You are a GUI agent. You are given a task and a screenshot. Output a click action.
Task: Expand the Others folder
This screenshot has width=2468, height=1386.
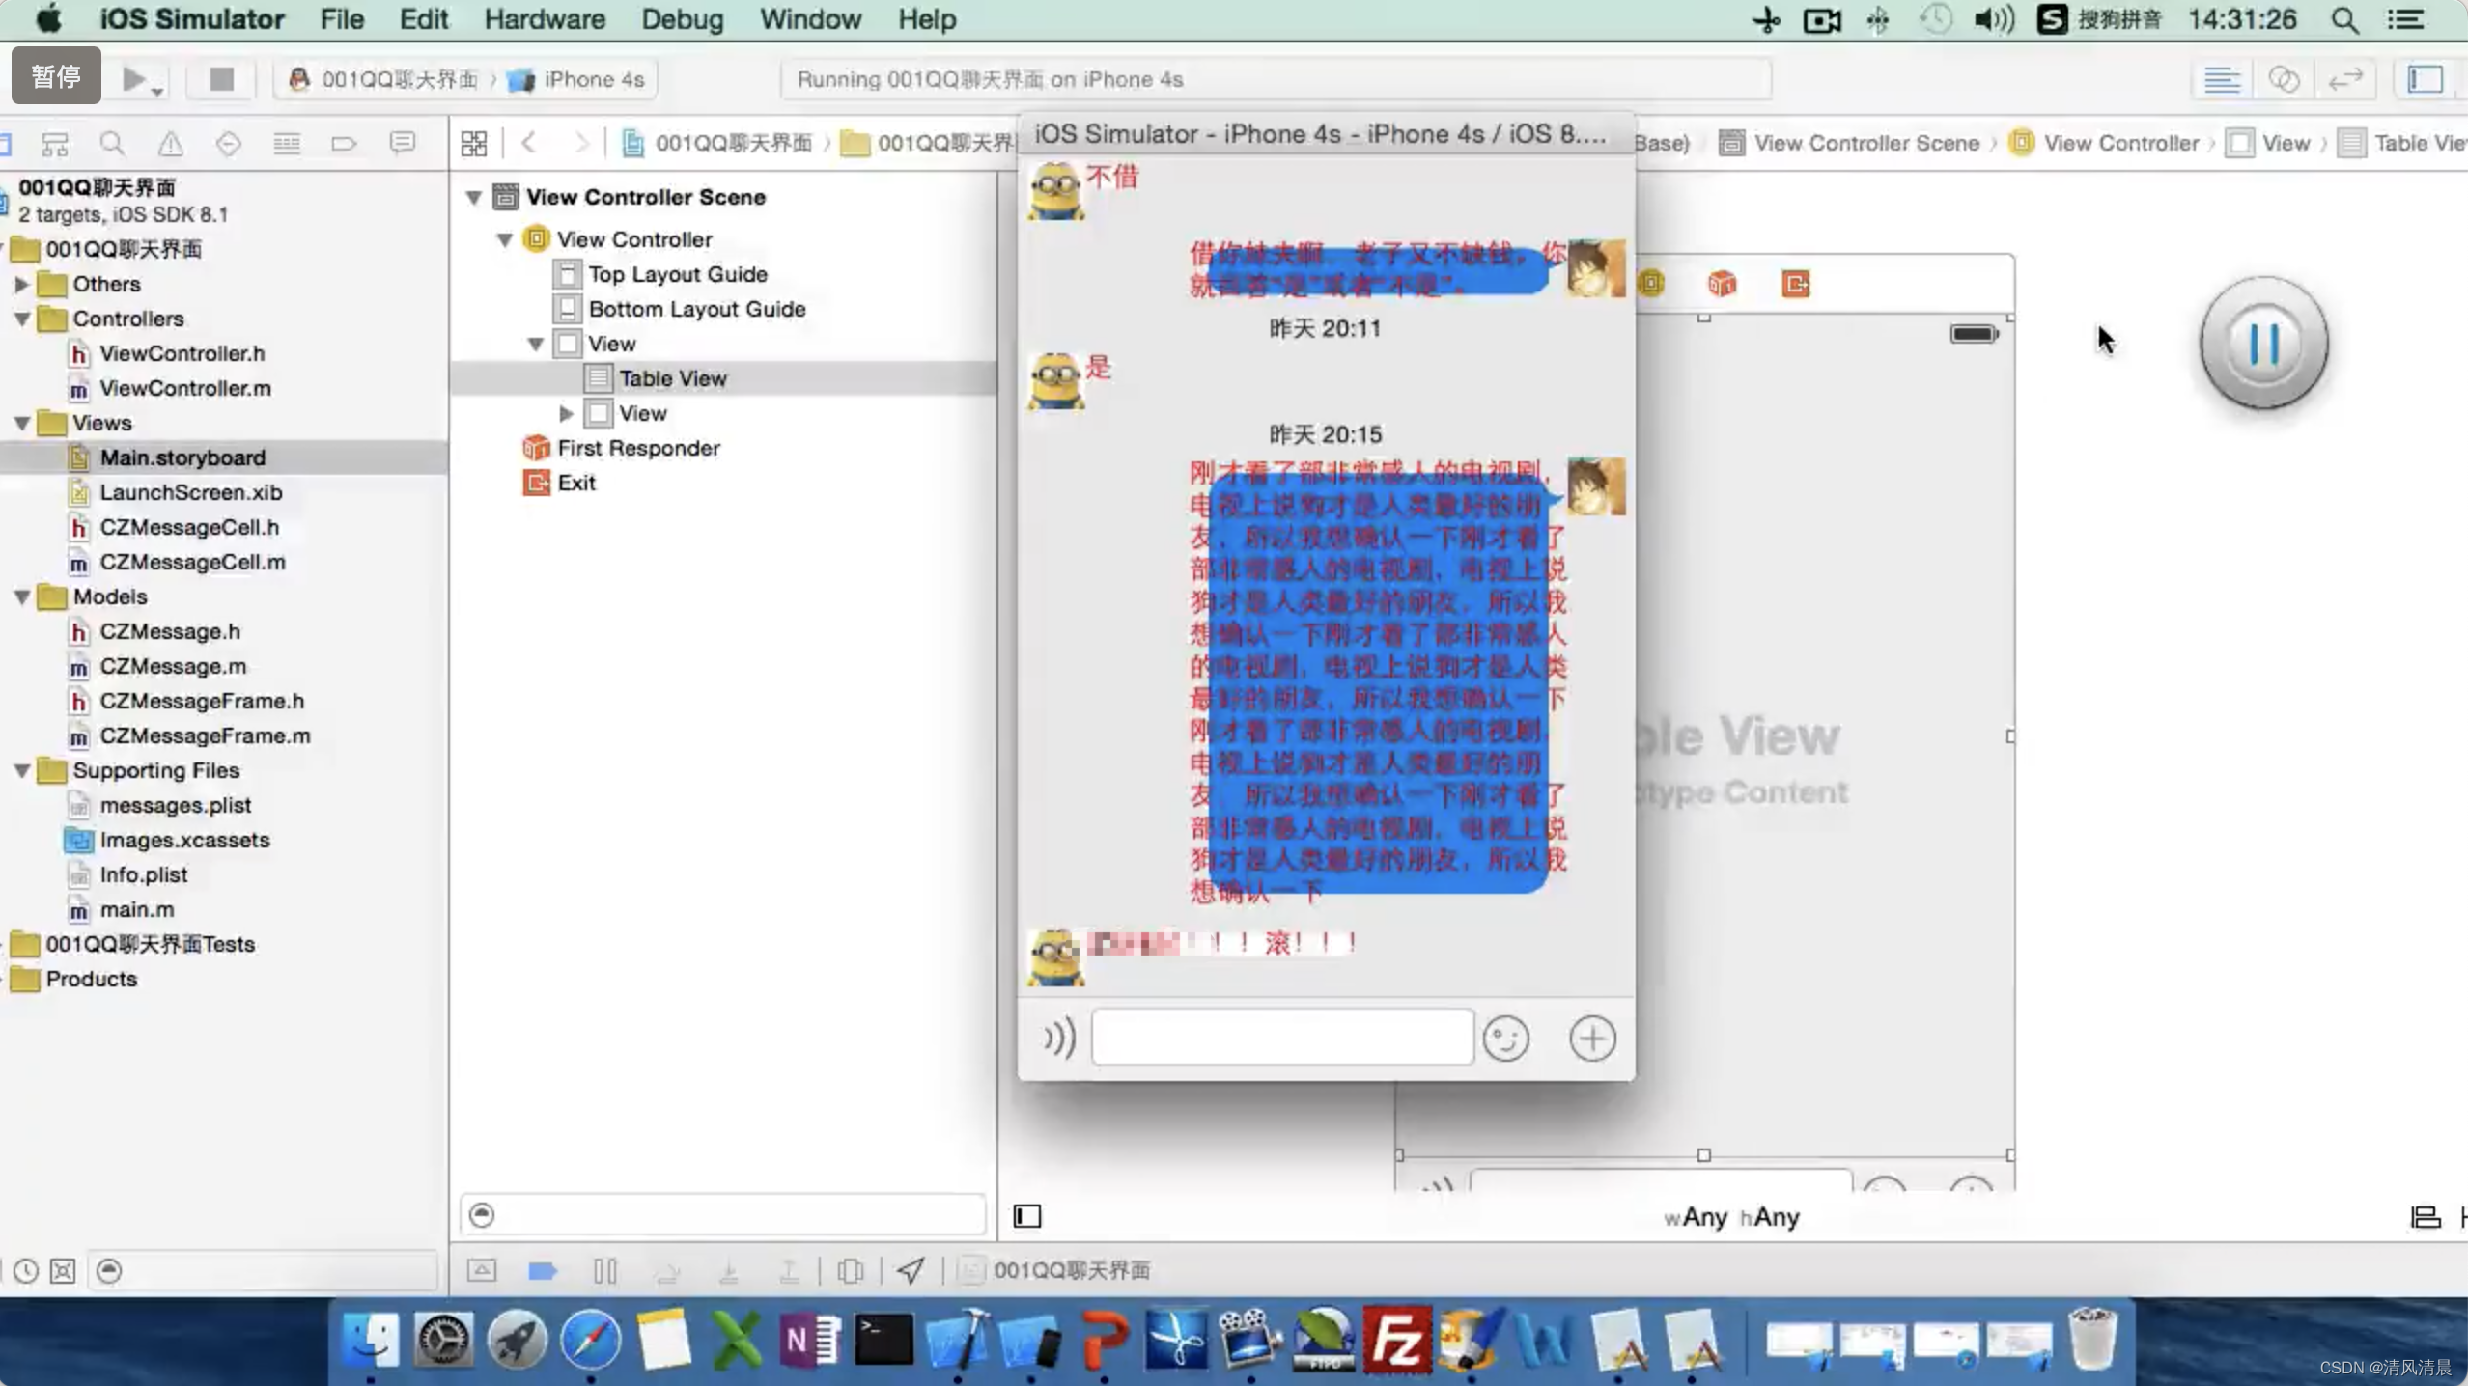pos(21,284)
